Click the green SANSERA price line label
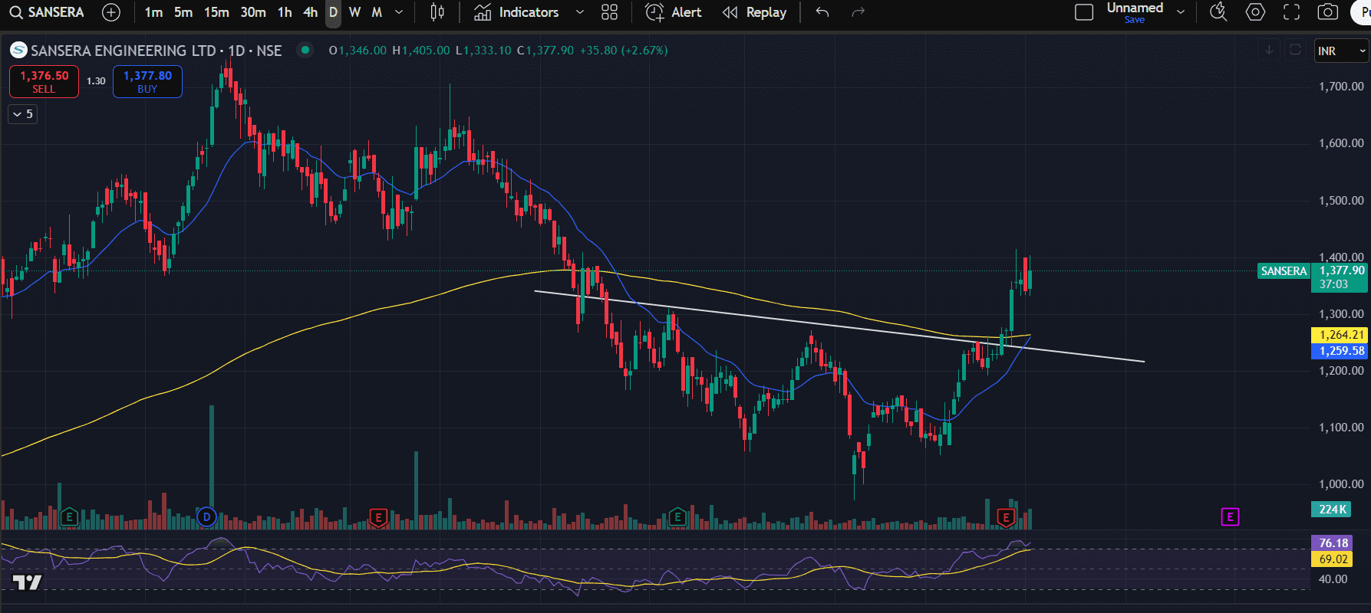The height and width of the screenshot is (613, 1371). 1284,271
